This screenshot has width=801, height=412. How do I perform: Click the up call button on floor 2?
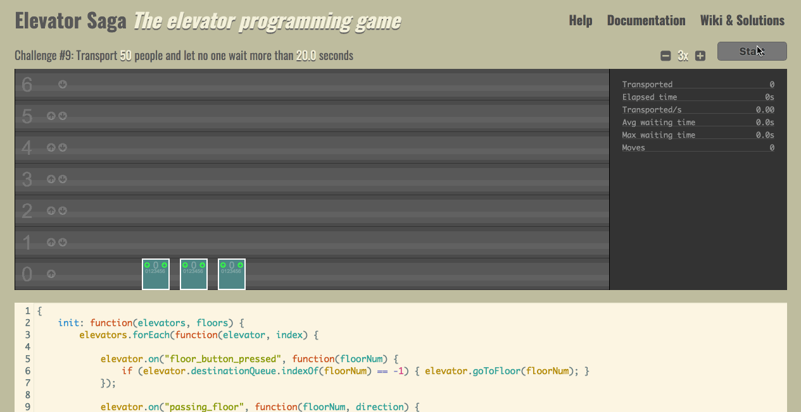click(51, 210)
